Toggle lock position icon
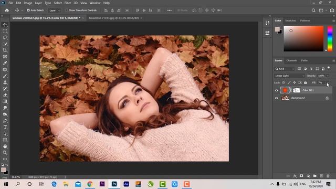 pos(295,82)
